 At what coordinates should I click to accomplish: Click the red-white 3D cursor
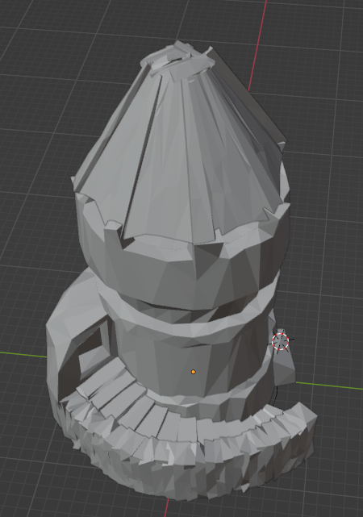coord(281,342)
